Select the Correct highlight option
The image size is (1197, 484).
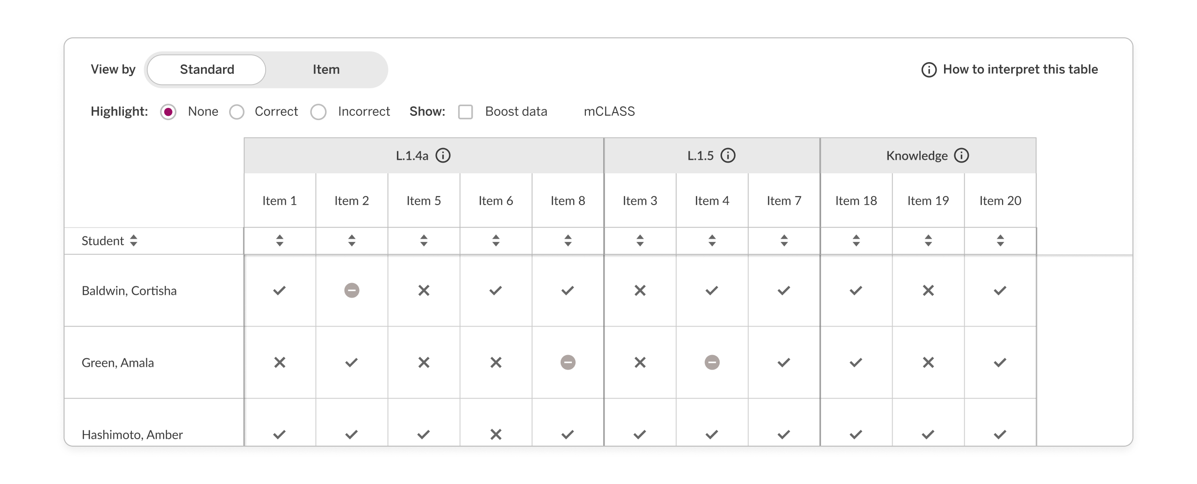click(x=237, y=112)
